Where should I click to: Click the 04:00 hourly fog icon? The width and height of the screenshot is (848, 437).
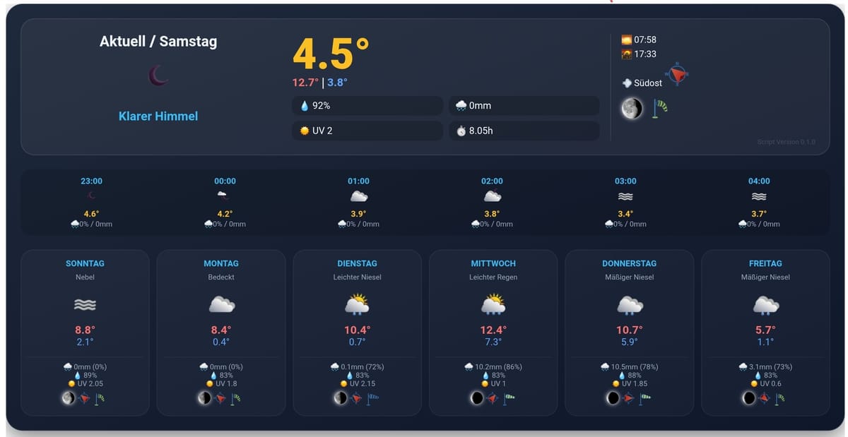coord(759,196)
